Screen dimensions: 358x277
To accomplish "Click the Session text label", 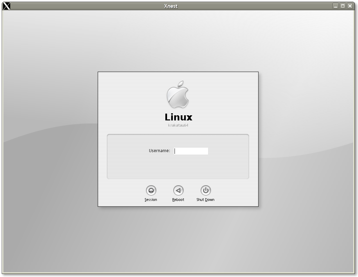I will (151, 200).
